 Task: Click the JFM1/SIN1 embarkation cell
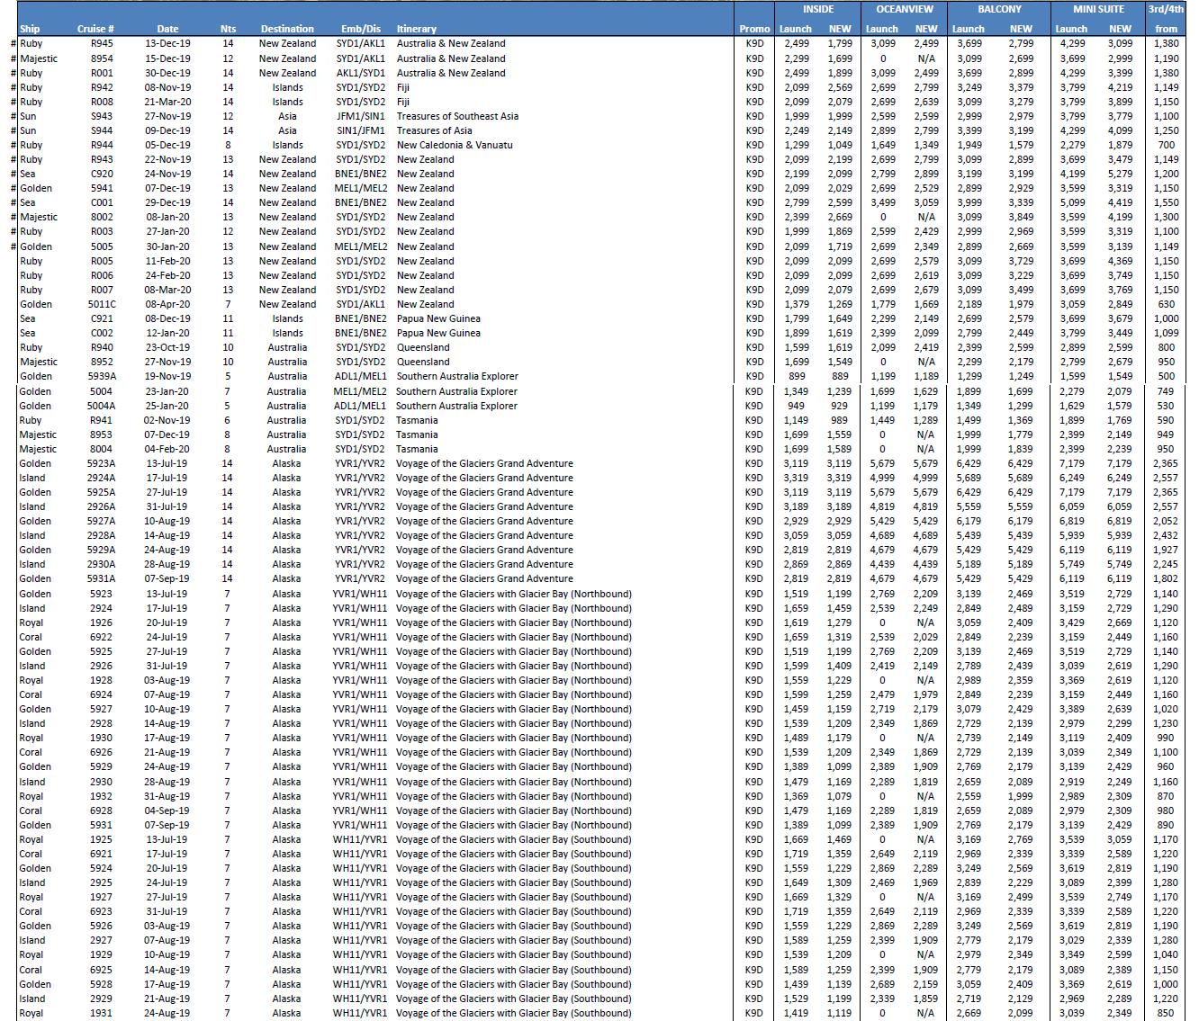[x=360, y=116]
